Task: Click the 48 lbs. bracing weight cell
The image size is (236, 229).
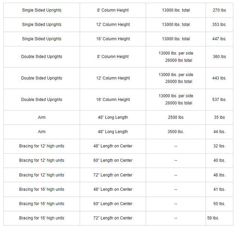Action: tap(219, 175)
